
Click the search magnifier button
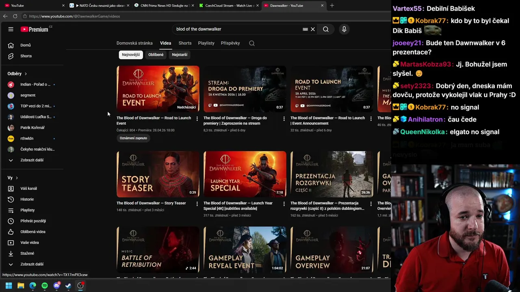tap(326, 29)
